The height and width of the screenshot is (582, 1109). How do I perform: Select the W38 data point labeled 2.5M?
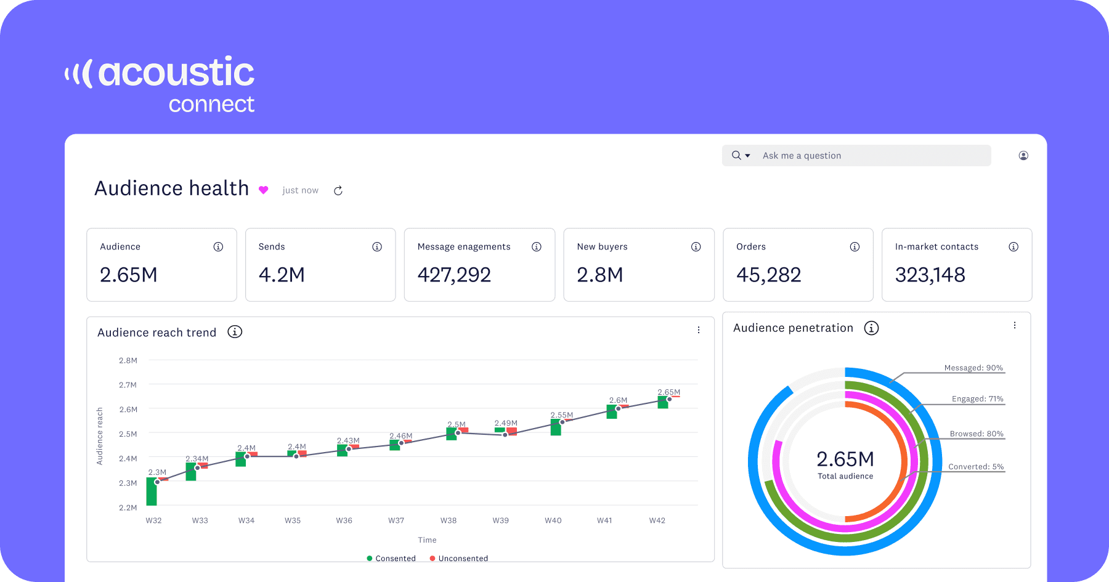[458, 432]
